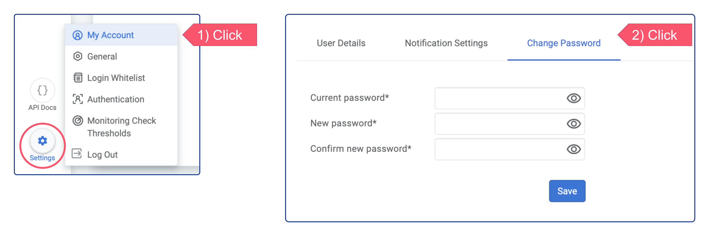Click the Monitoring Check Thresholds target icon

(77, 120)
